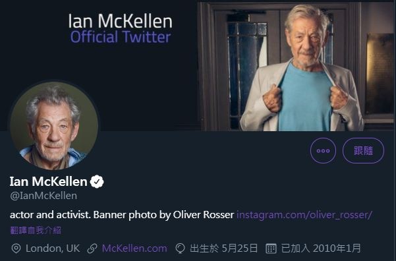The height and width of the screenshot is (261, 396).
Task: Click 翻譯自我介紹 translate bio link
Action: tap(36, 230)
